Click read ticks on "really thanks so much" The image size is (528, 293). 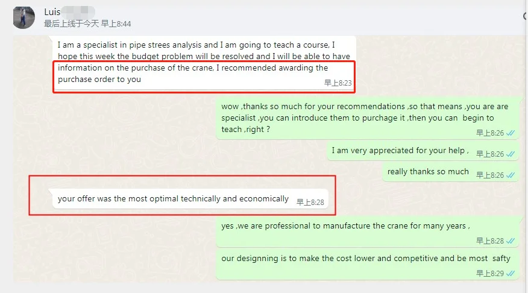click(511, 175)
